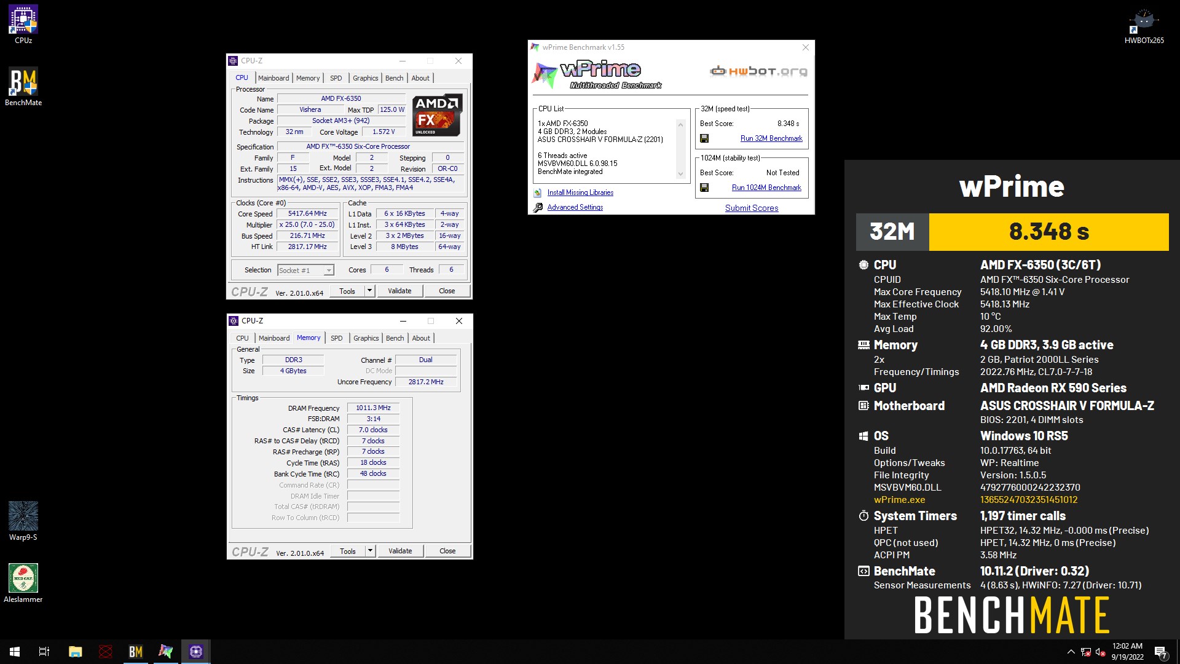The height and width of the screenshot is (664, 1180).
Task: Click the AMD FX logo in CPU-Z
Action: click(x=437, y=115)
